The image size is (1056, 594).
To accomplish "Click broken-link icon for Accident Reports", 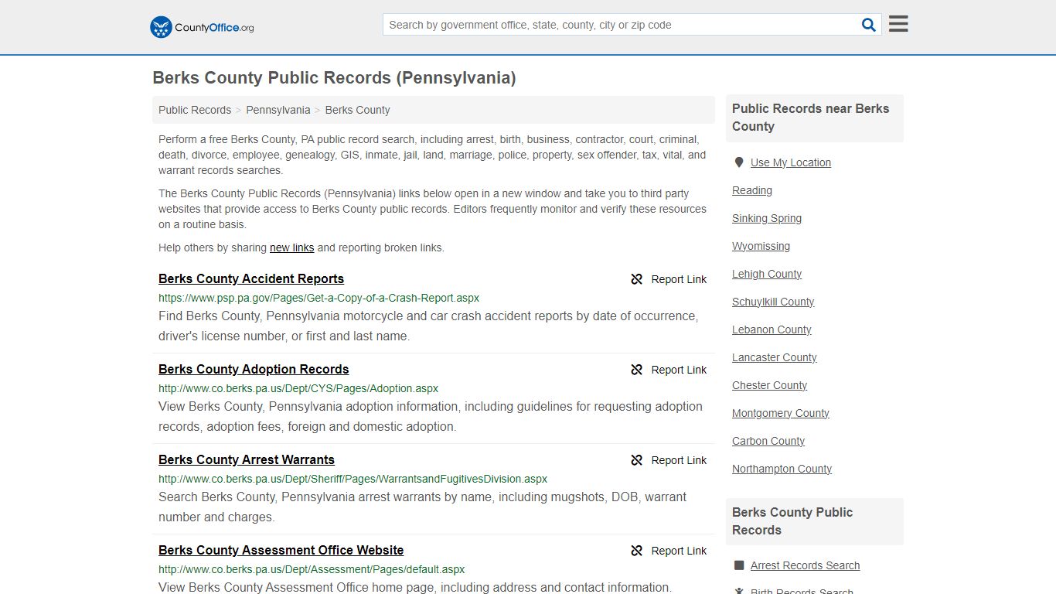I will [636, 279].
